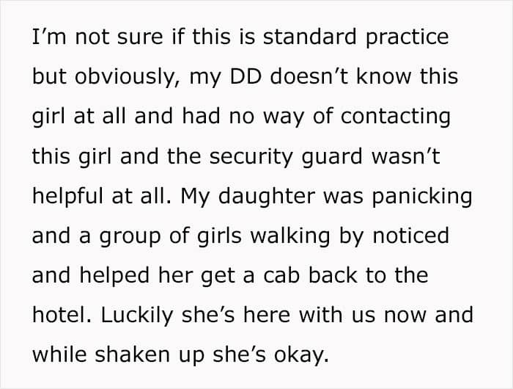Image resolution: width=513 pixels, height=389 pixels.
Task: Click the word "cab"
Action: pyautogui.click(x=281, y=275)
